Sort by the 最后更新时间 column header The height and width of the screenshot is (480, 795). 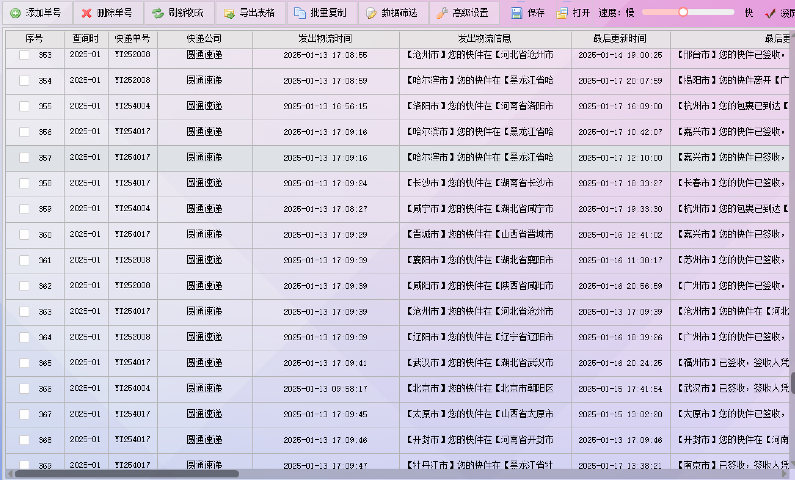click(620, 39)
